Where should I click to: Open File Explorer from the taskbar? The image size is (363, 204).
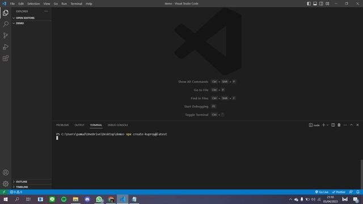(75, 199)
